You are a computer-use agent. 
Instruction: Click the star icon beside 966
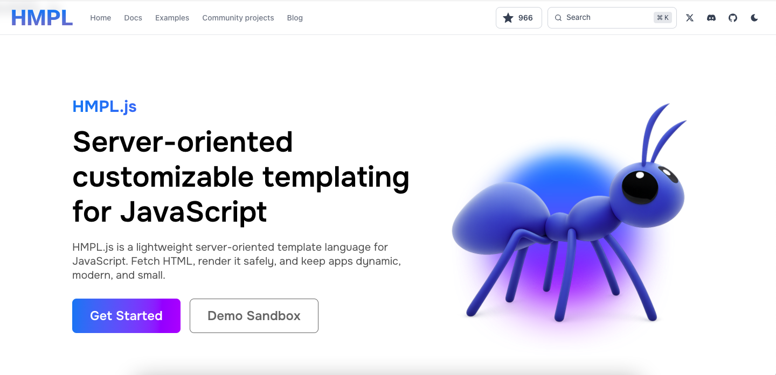tap(508, 18)
